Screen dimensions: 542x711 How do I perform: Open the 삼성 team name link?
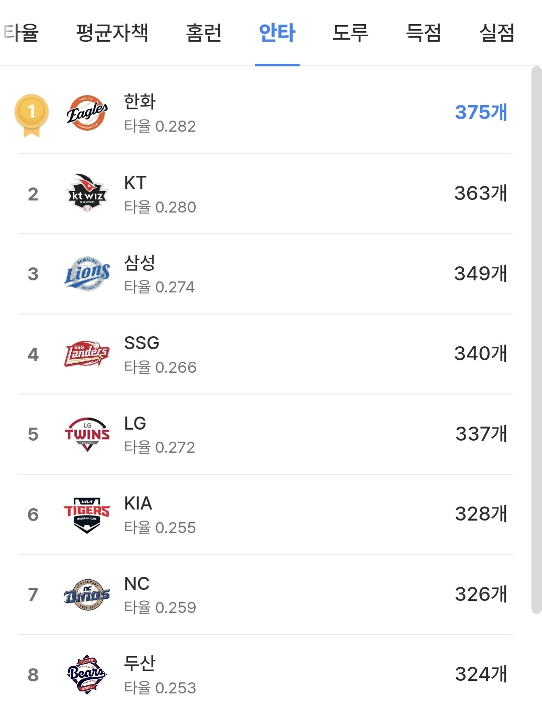pos(140,262)
